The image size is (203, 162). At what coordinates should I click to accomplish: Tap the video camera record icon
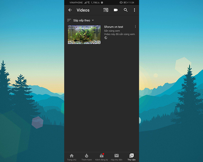point(116,10)
